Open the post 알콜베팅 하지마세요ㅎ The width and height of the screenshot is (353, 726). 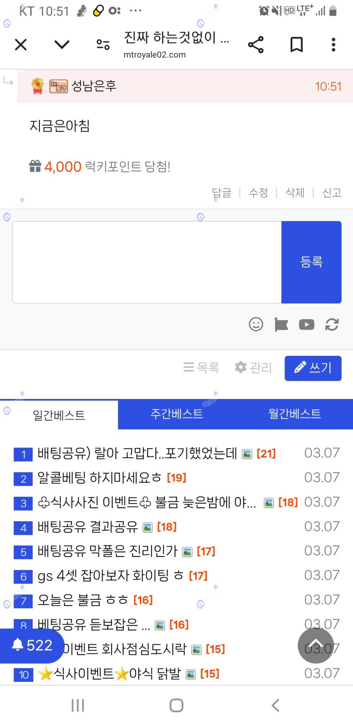coord(100,478)
